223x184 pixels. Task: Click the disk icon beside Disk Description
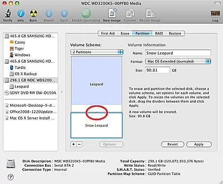click(11, 164)
